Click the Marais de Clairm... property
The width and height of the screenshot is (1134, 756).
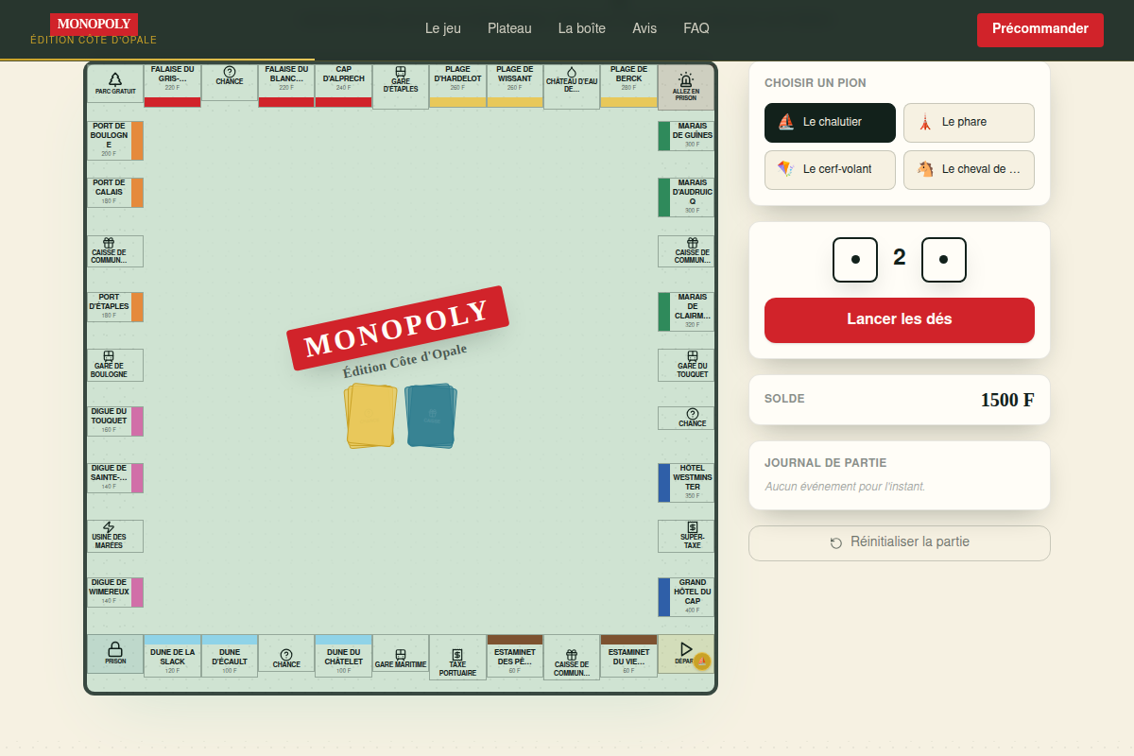tap(686, 312)
